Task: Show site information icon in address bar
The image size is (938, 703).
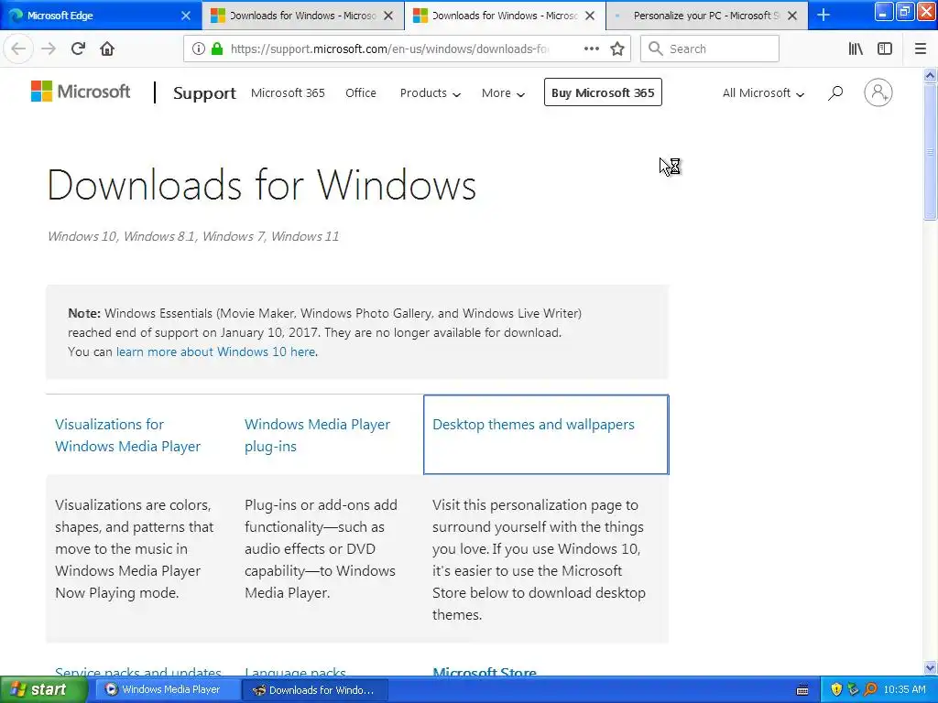Action: (x=199, y=49)
